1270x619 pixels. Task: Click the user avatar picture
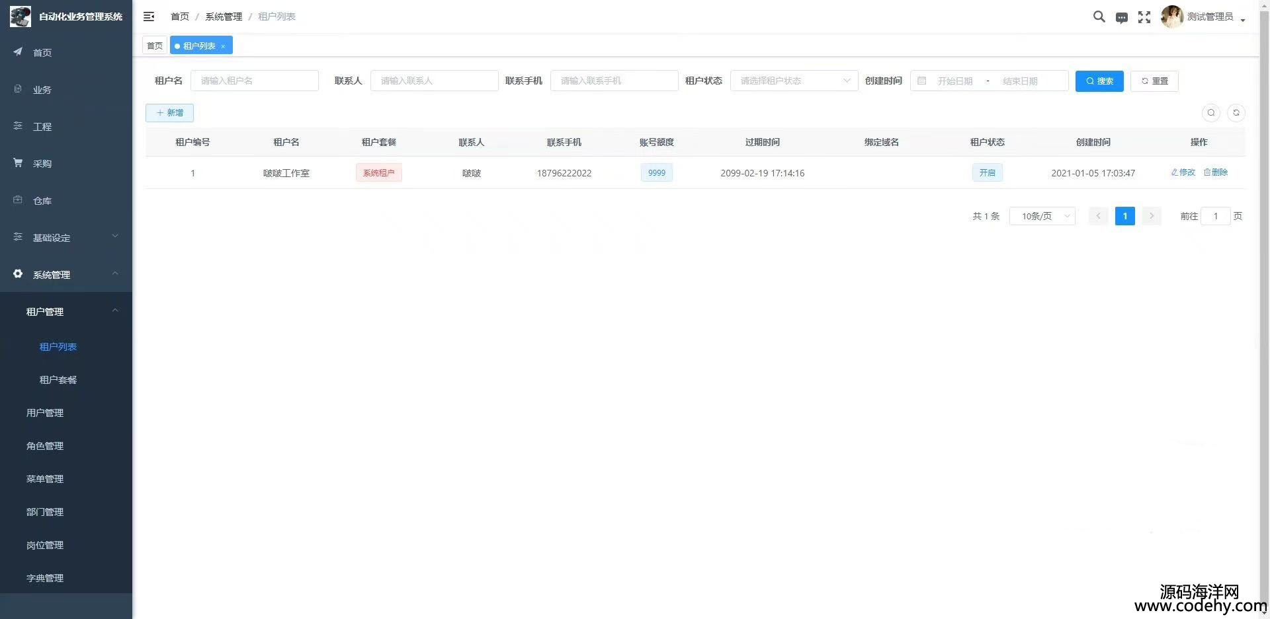[x=1171, y=17]
